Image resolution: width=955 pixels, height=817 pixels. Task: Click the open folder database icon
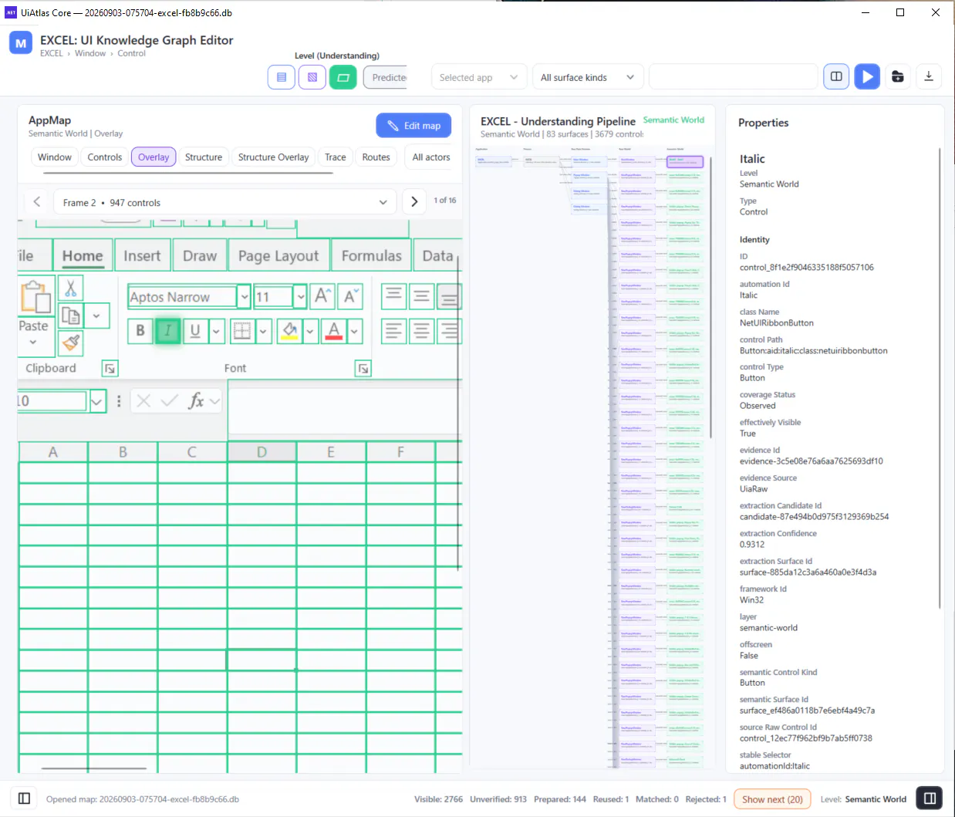point(898,76)
